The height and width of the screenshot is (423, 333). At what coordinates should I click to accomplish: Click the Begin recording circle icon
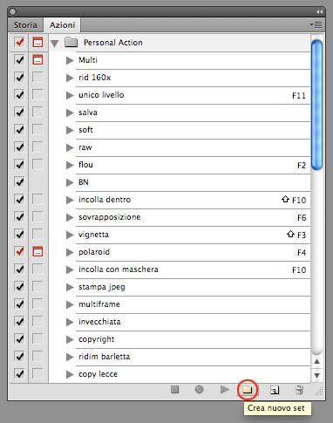click(199, 389)
